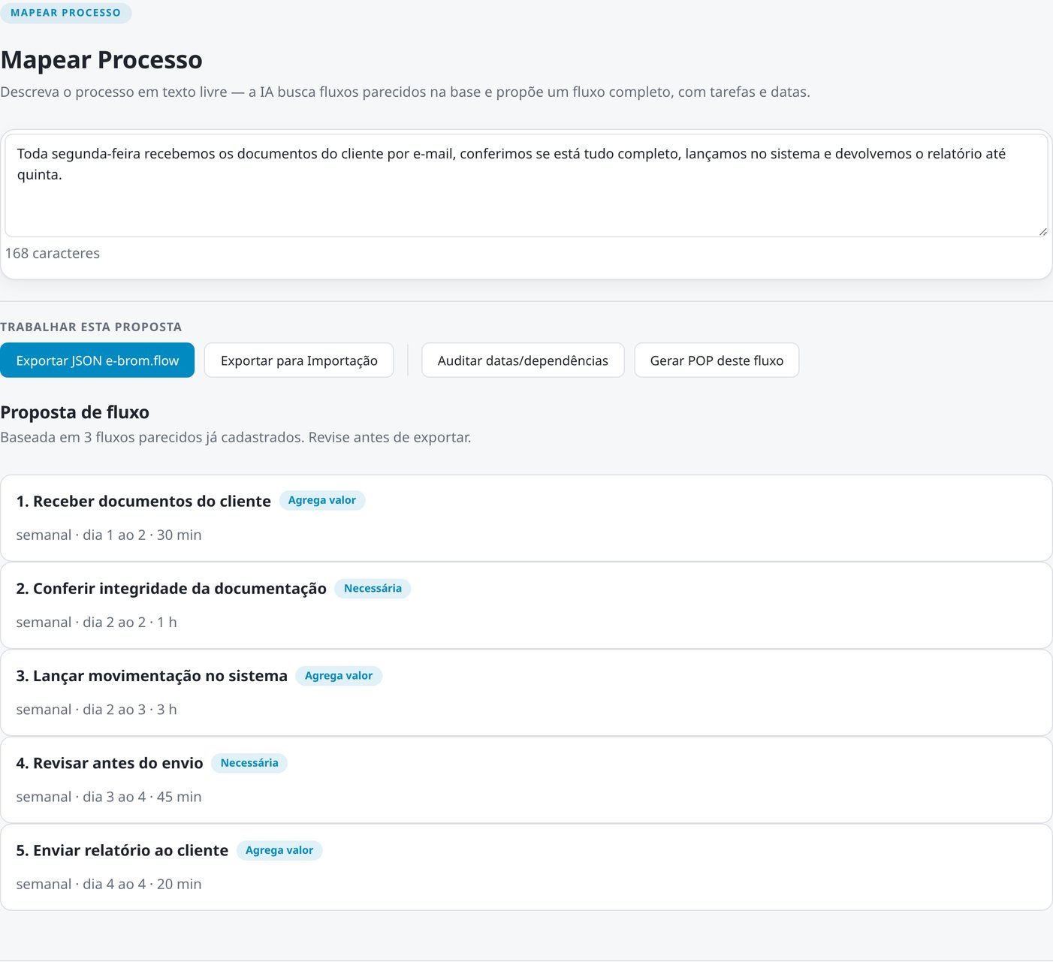
Task: Click Gerar POP deste fluxo button
Action: (717, 360)
